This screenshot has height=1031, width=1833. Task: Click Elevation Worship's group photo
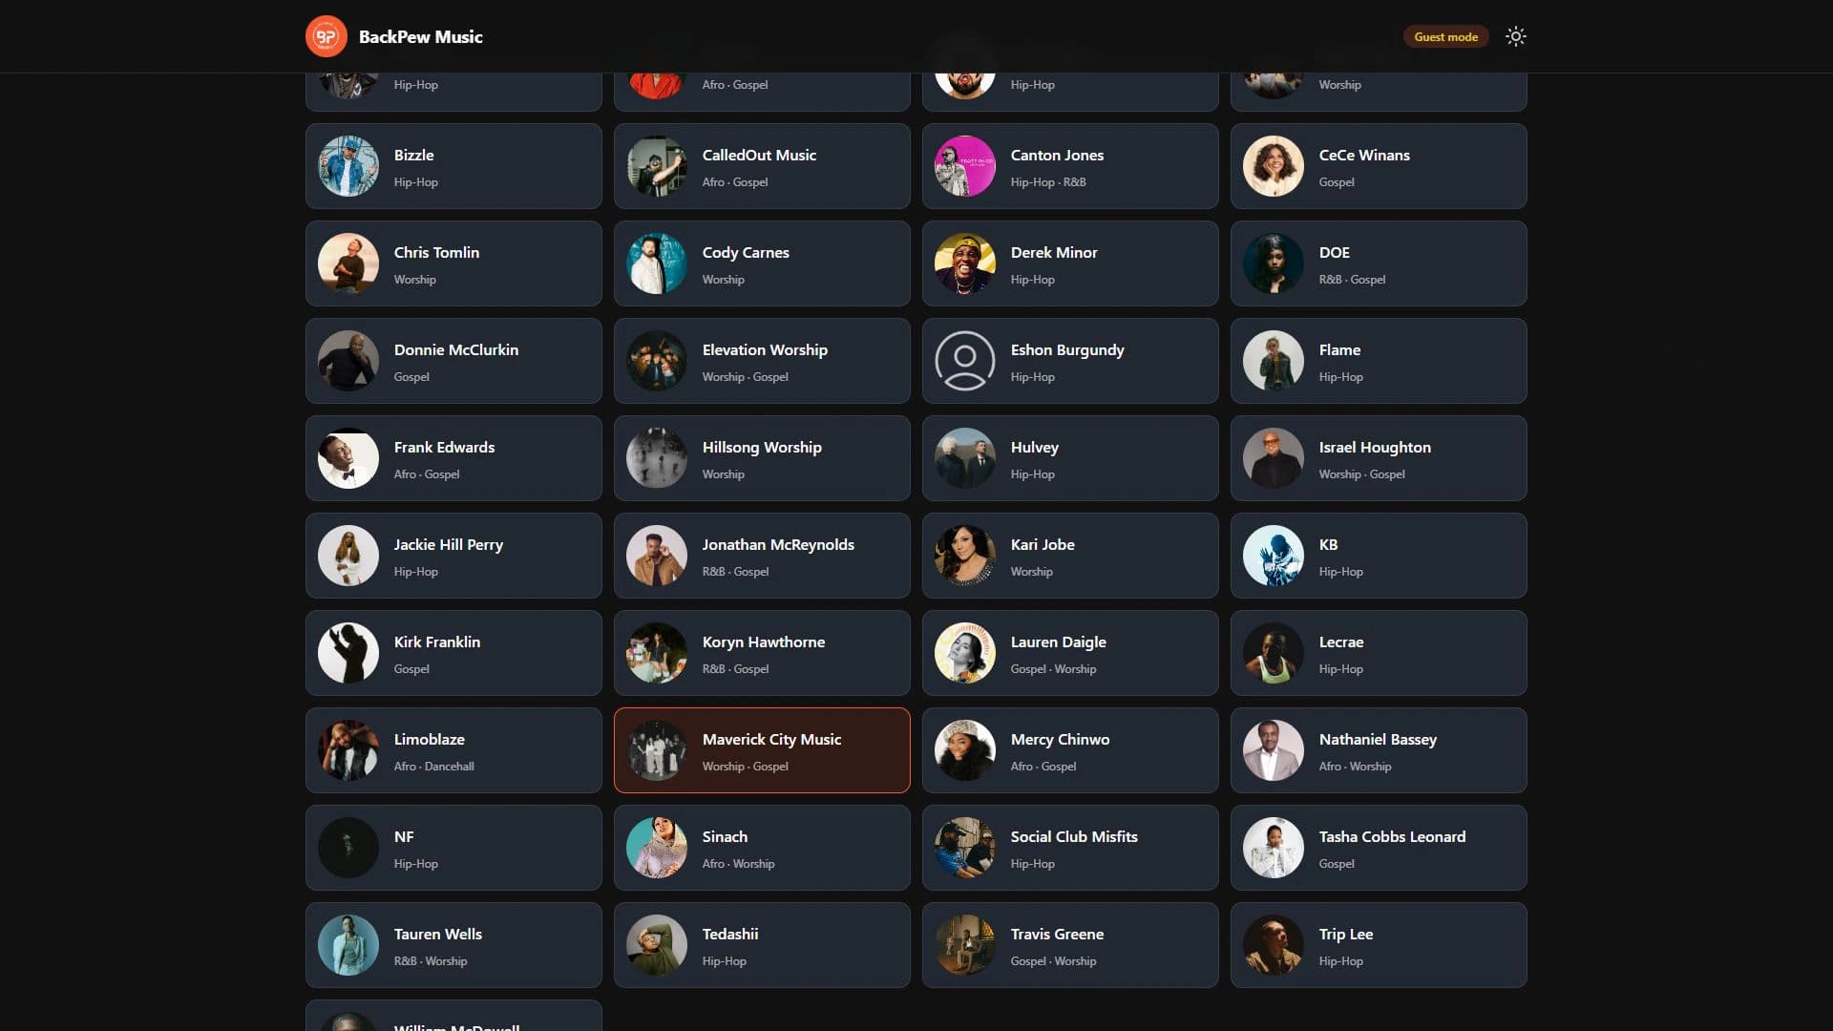pyautogui.click(x=657, y=361)
